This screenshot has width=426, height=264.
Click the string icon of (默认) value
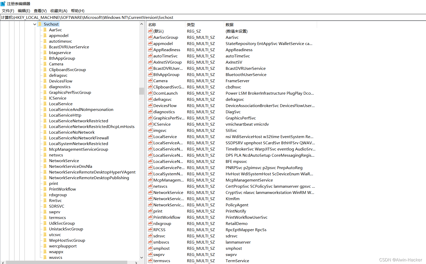[150, 31]
